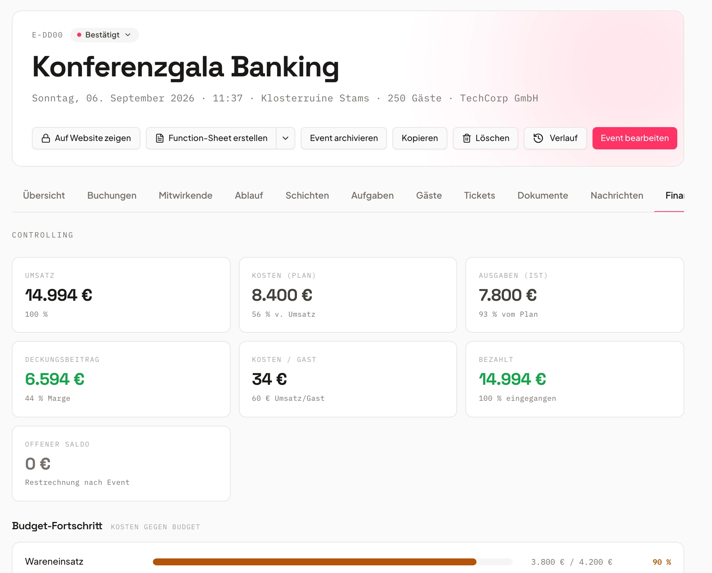Click the trash icon on Löschen
The image size is (712, 573).
click(x=467, y=138)
